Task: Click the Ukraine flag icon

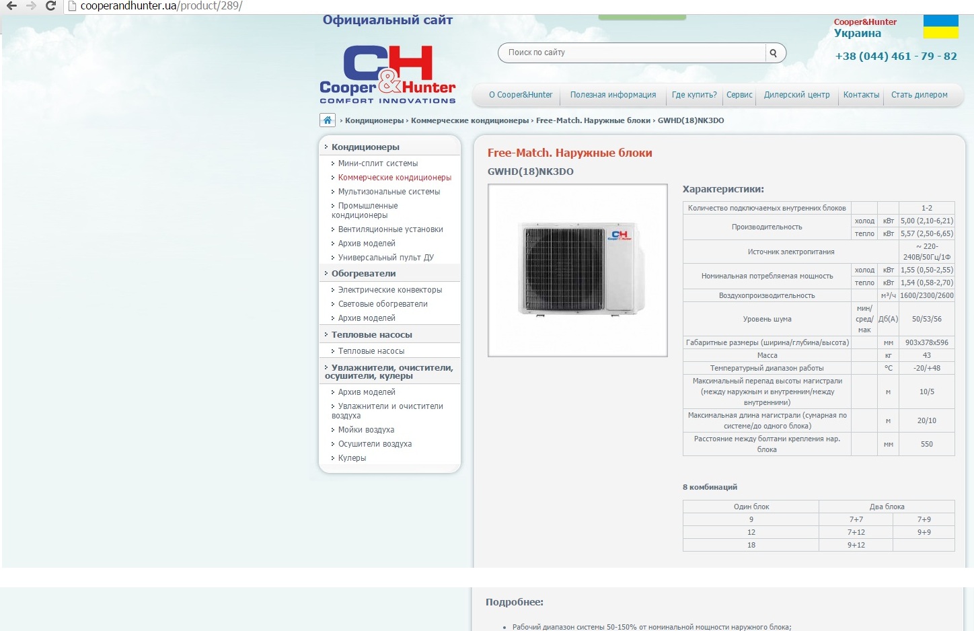Action: (x=940, y=27)
